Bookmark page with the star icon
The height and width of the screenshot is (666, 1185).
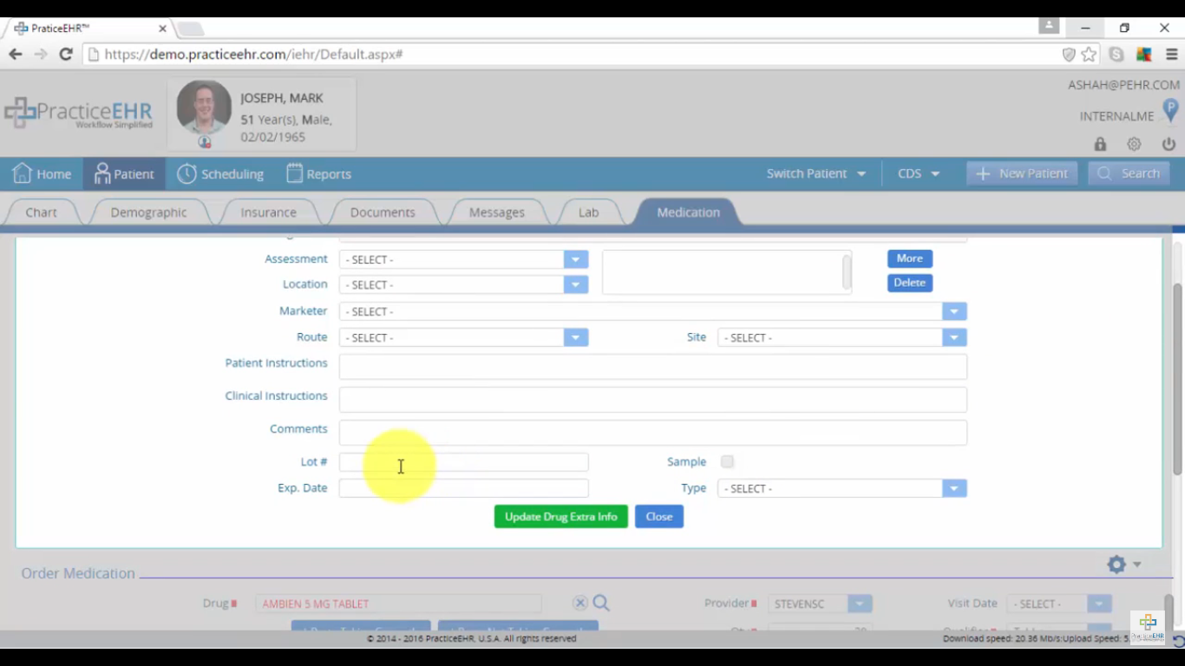point(1090,54)
